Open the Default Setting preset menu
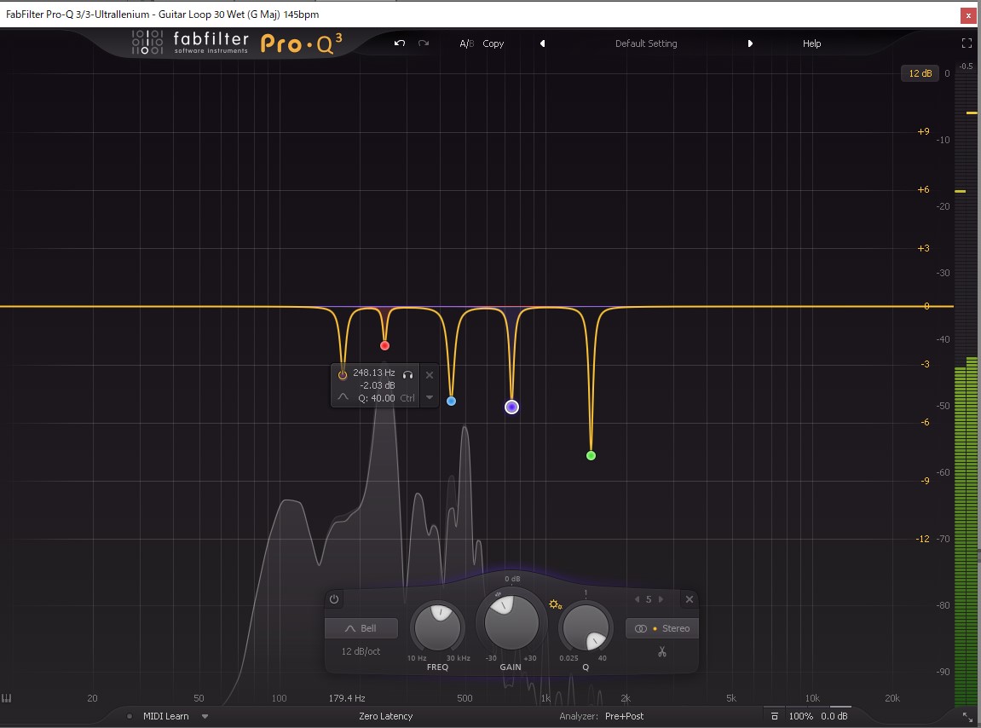Viewport: 981px width, 728px height. pos(646,43)
